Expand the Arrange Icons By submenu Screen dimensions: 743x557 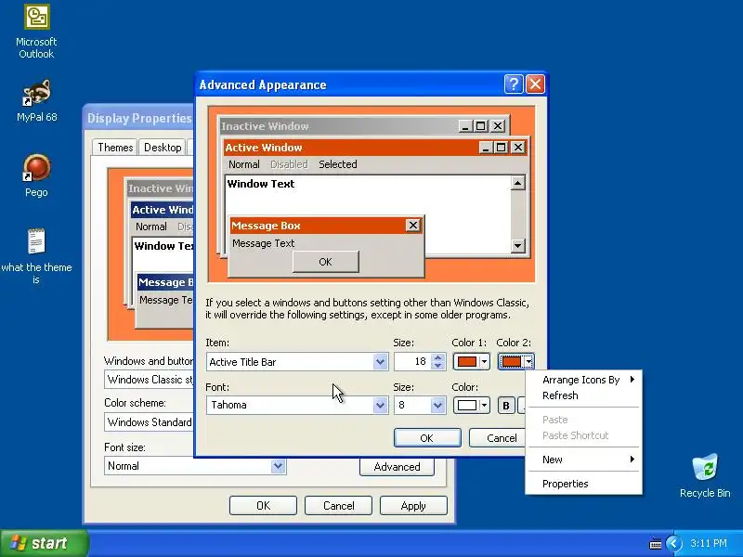point(584,380)
